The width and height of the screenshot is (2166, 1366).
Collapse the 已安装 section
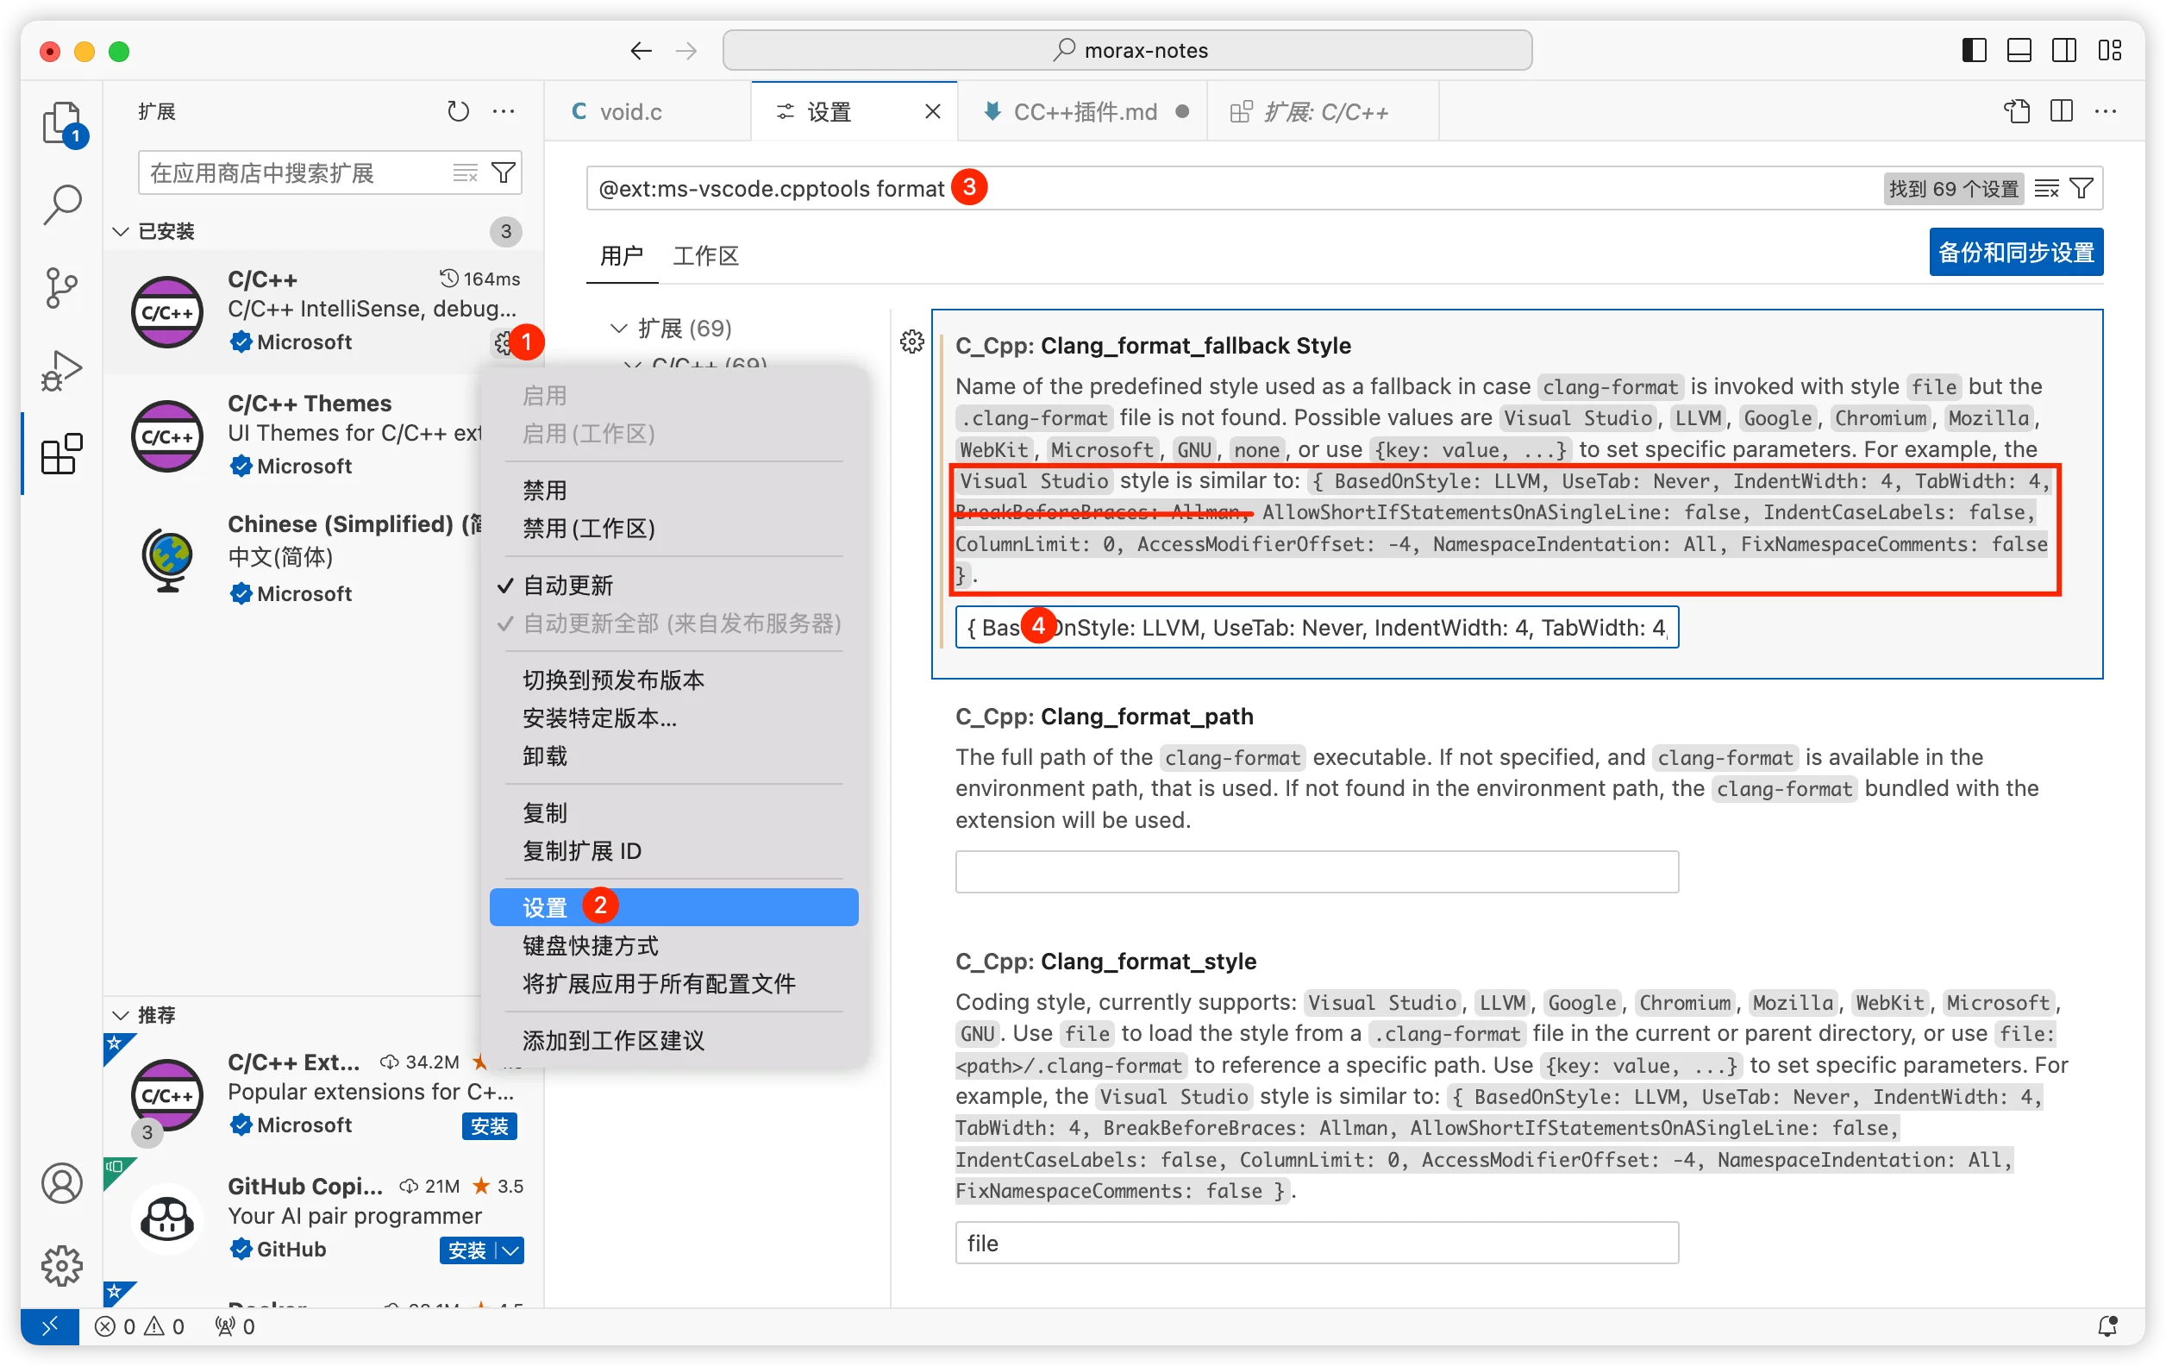[121, 231]
